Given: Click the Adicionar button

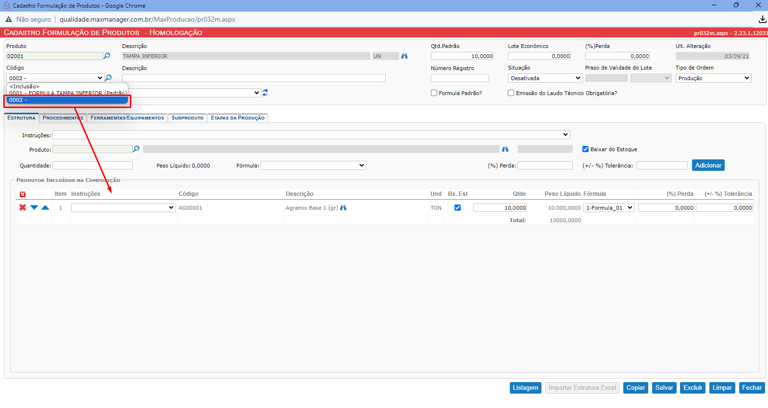Looking at the screenshot, I should 708,165.
